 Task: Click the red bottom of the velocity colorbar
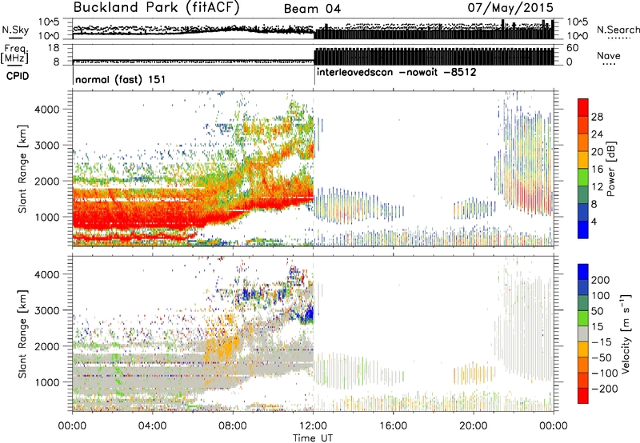583,396
